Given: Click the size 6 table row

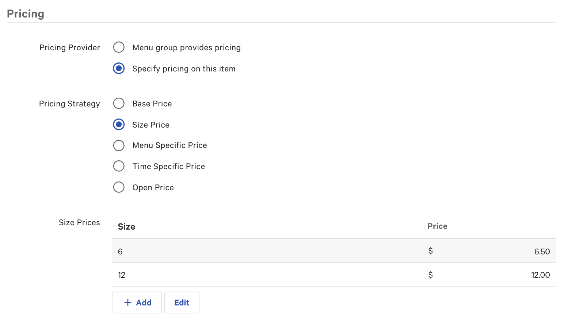Looking at the screenshot, I should click(256, 251).
